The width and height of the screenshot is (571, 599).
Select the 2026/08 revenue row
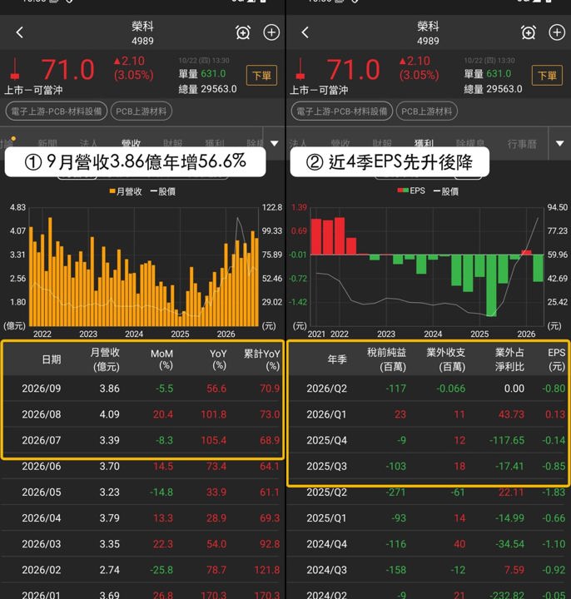pos(142,414)
